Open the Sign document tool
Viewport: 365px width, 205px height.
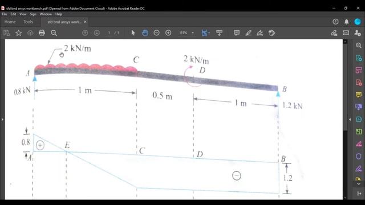(x=260, y=33)
